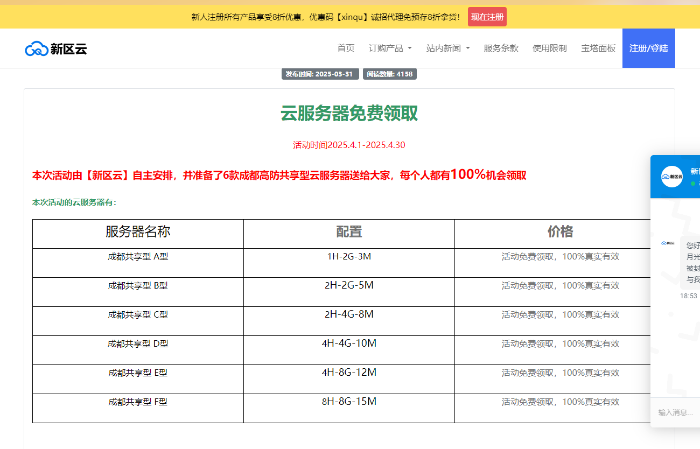700x449 pixels.
Task: Open the 服务条款 page
Action: click(501, 48)
